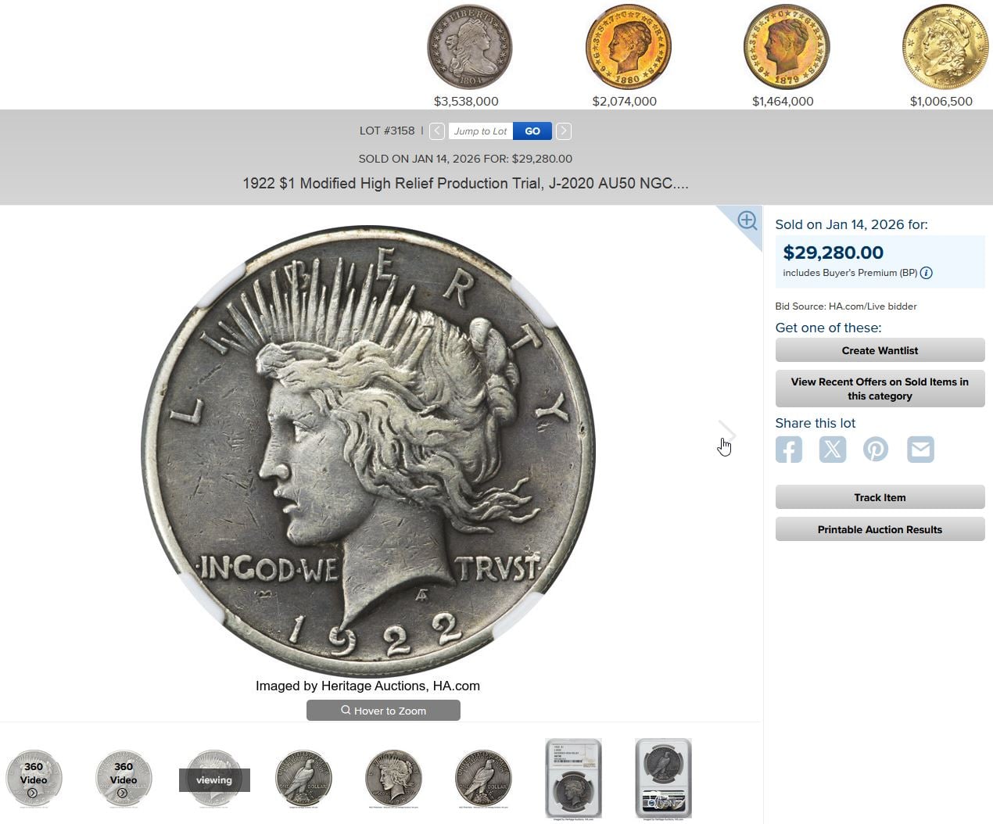The image size is (993, 824).
Task: Open Buyer's Premium info icon
Action: click(927, 273)
